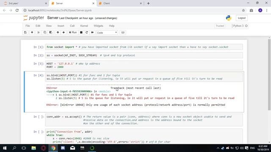
Task: Rename notebook by clicking Server title
Action: 53,18
